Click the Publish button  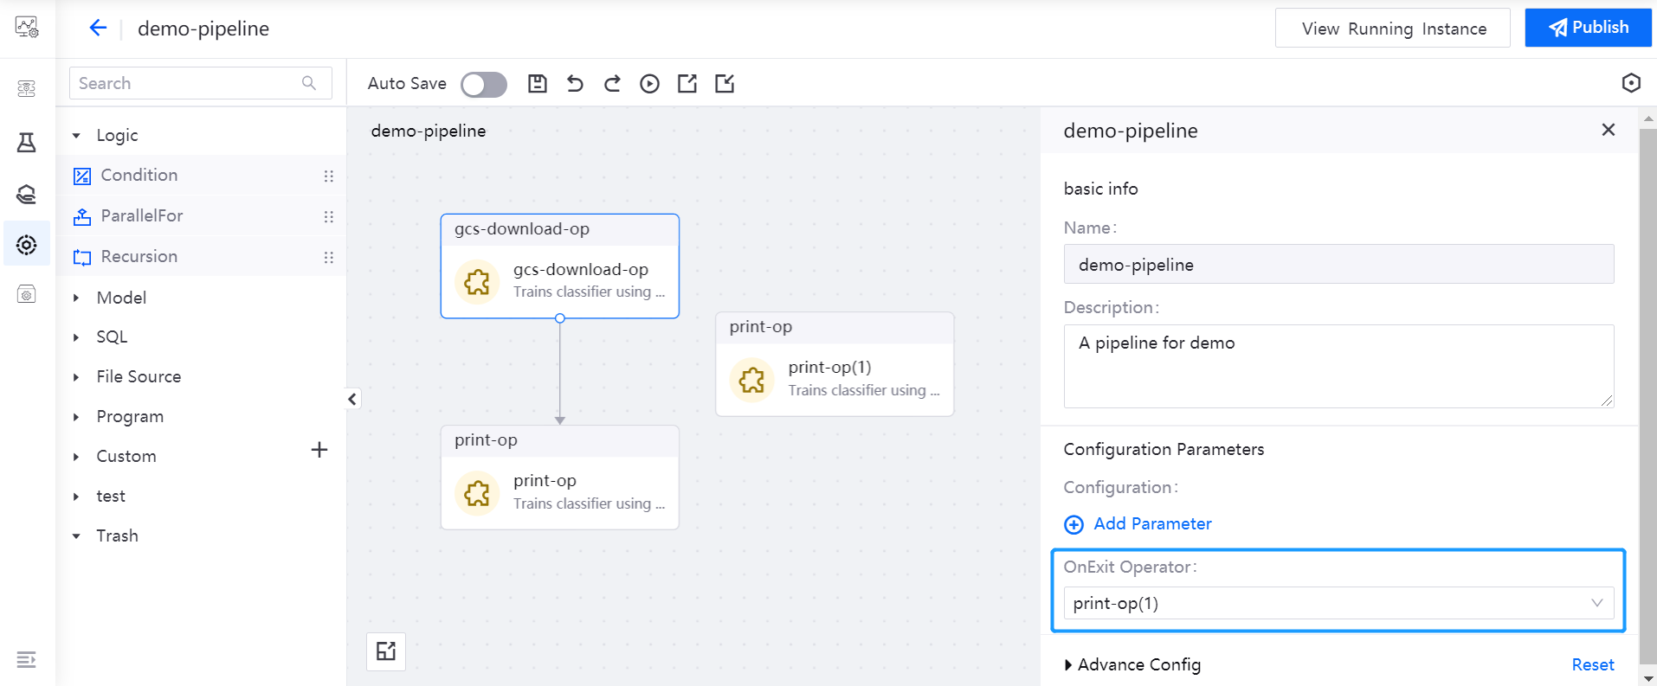1588,28
